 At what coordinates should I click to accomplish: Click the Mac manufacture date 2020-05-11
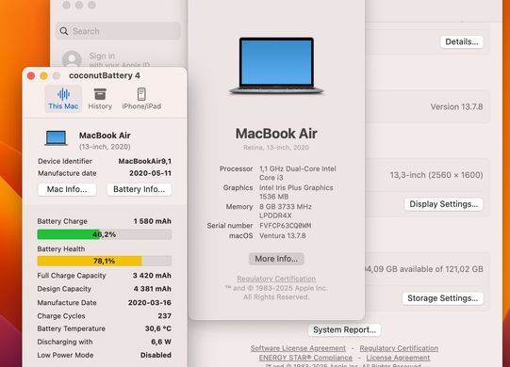click(150, 173)
